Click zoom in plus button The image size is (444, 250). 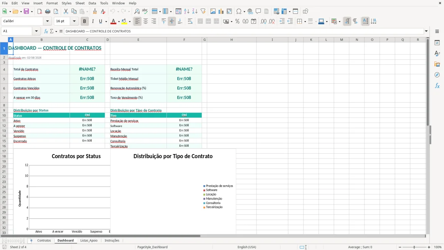pyautogui.click(x=429, y=247)
